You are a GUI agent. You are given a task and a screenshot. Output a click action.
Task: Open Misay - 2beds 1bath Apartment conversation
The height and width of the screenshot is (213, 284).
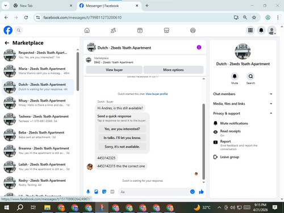pos(38,103)
